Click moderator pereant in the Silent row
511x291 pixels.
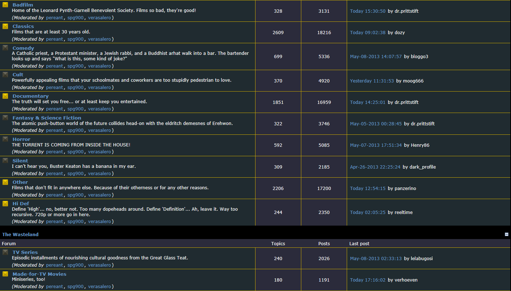pos(55,173)
